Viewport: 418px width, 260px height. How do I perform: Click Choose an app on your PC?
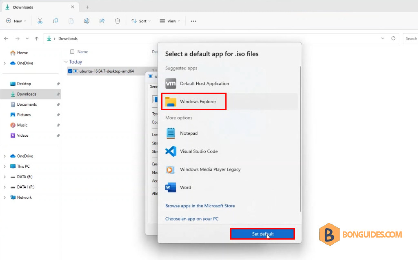(192, 219)
